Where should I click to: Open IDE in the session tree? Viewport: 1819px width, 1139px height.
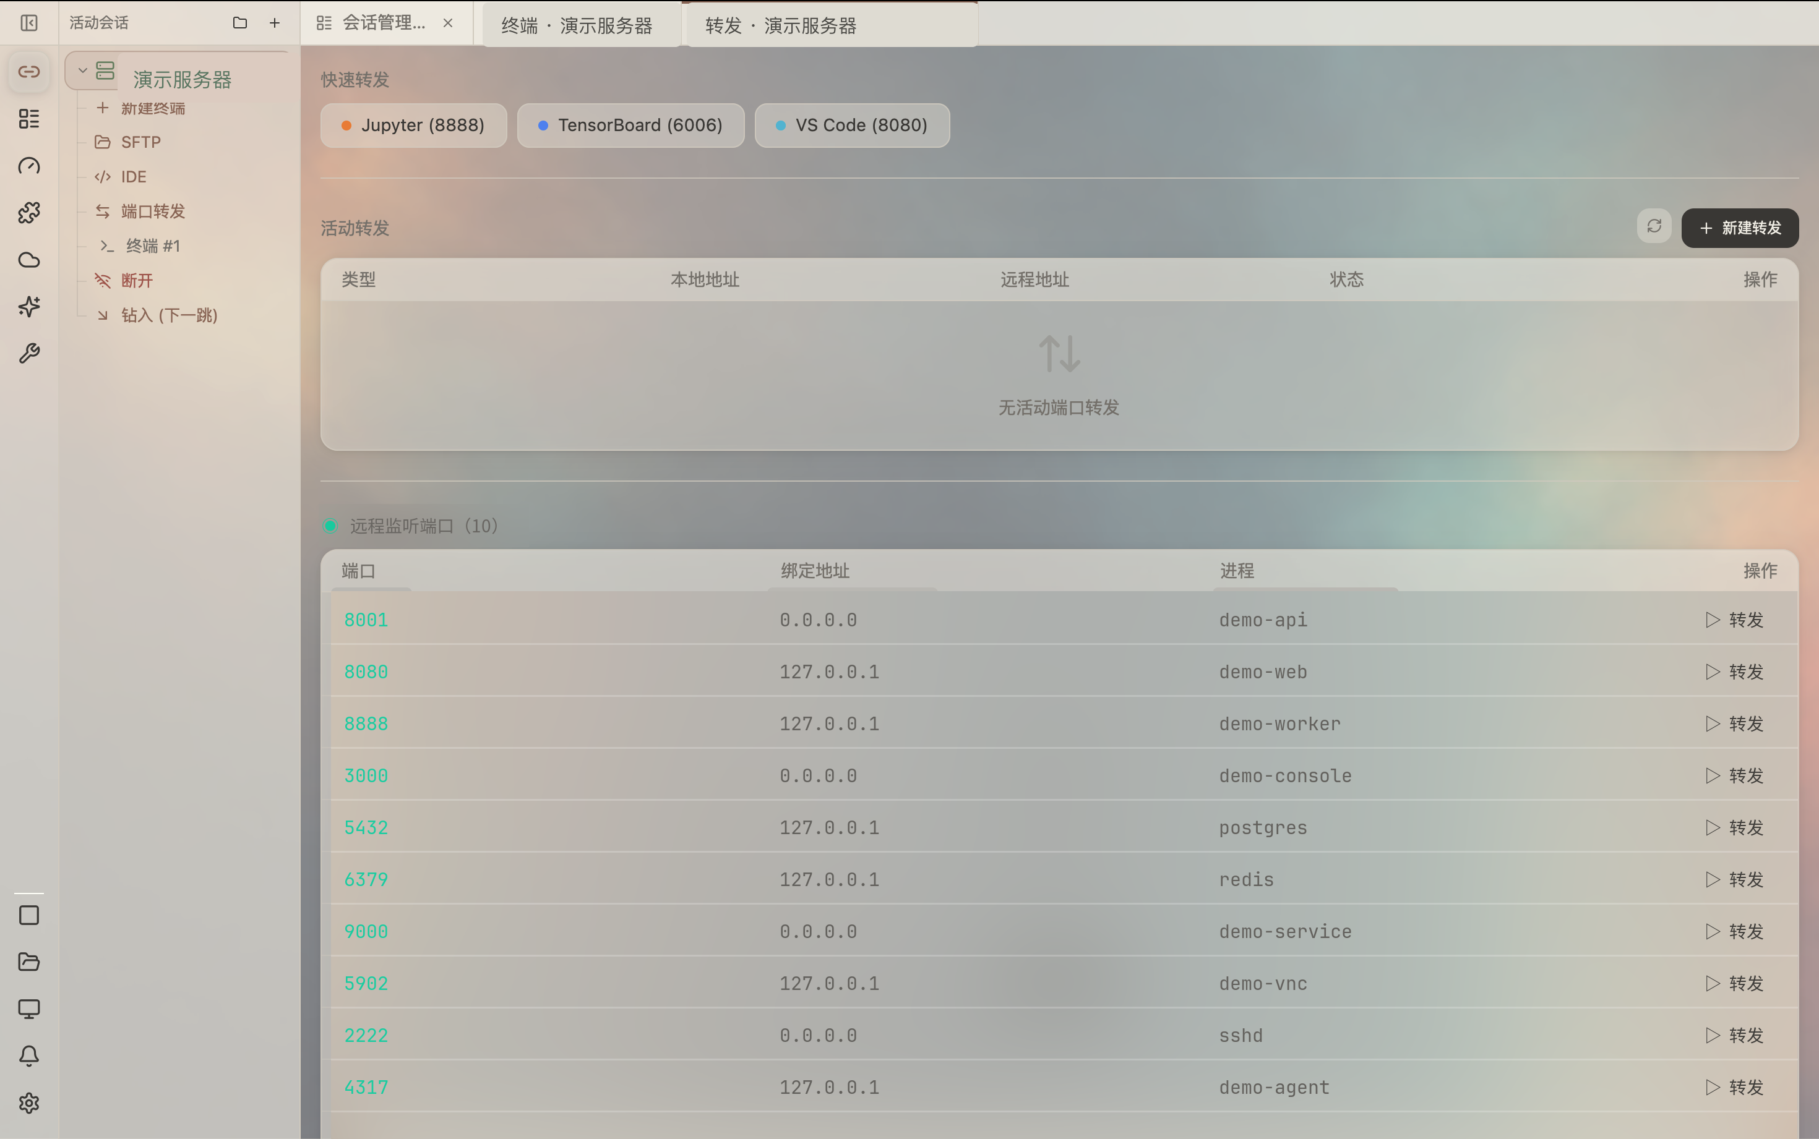[134, 177]
